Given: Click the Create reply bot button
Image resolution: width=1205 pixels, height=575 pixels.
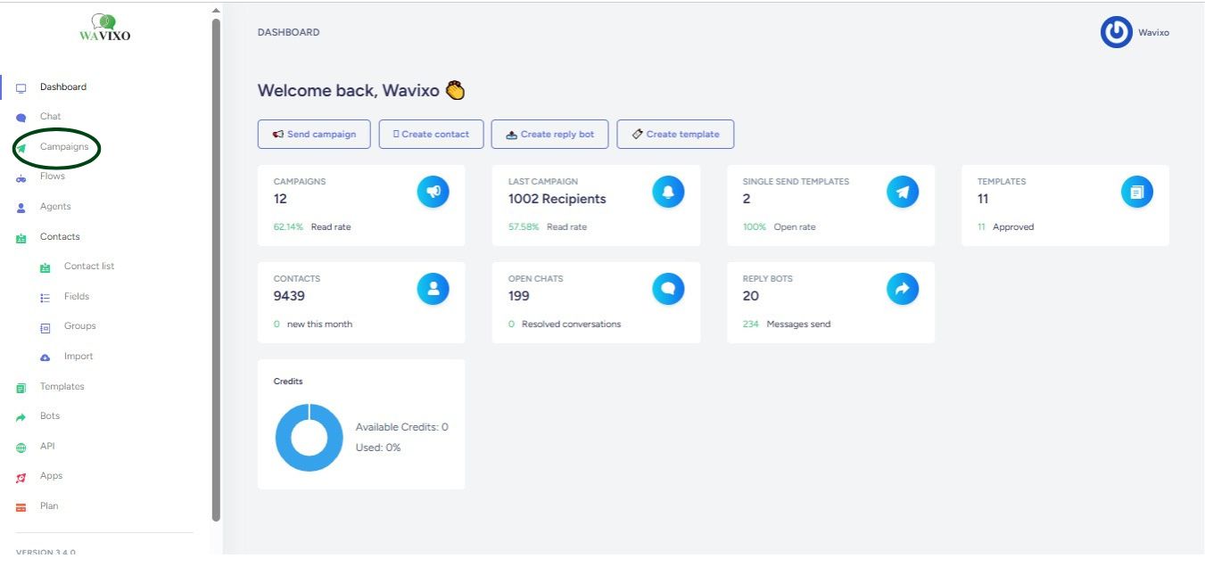Looking at the screenshot, I should point(549,135).
